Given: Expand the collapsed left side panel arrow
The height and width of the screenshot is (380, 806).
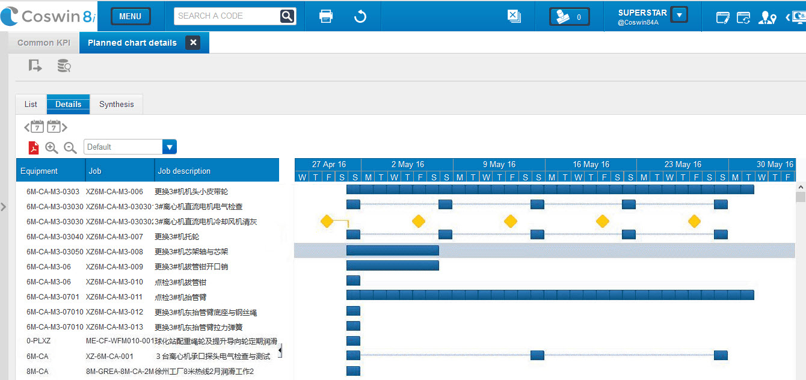Looking at the screenshot, I should 4,207.
